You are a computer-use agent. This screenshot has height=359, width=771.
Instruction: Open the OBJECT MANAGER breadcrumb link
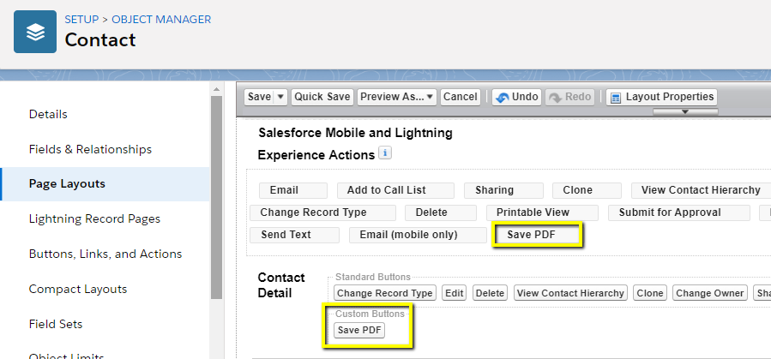click(x=161, y=20)
